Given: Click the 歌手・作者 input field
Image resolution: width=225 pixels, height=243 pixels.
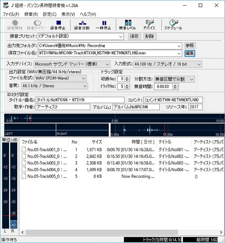Looking at the screenshot, I should tap(63, 107).
